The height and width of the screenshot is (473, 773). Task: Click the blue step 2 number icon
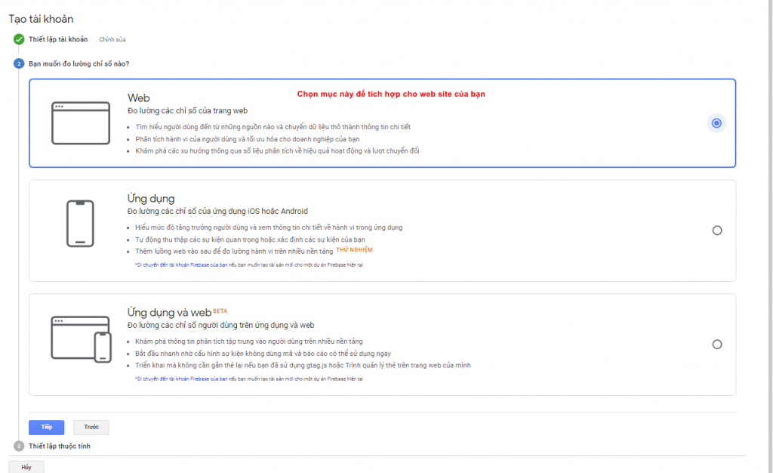click(18, 63)
